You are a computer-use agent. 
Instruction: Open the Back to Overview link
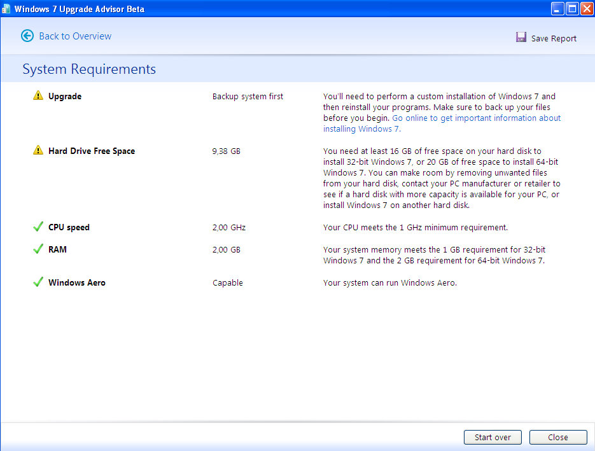[75, 36]
